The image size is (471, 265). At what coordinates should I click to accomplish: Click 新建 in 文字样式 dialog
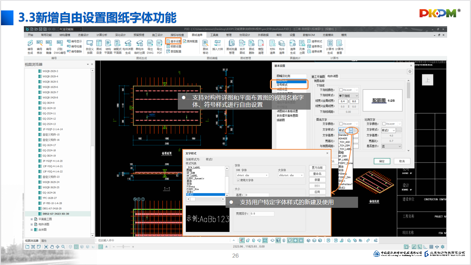point(318,180)
